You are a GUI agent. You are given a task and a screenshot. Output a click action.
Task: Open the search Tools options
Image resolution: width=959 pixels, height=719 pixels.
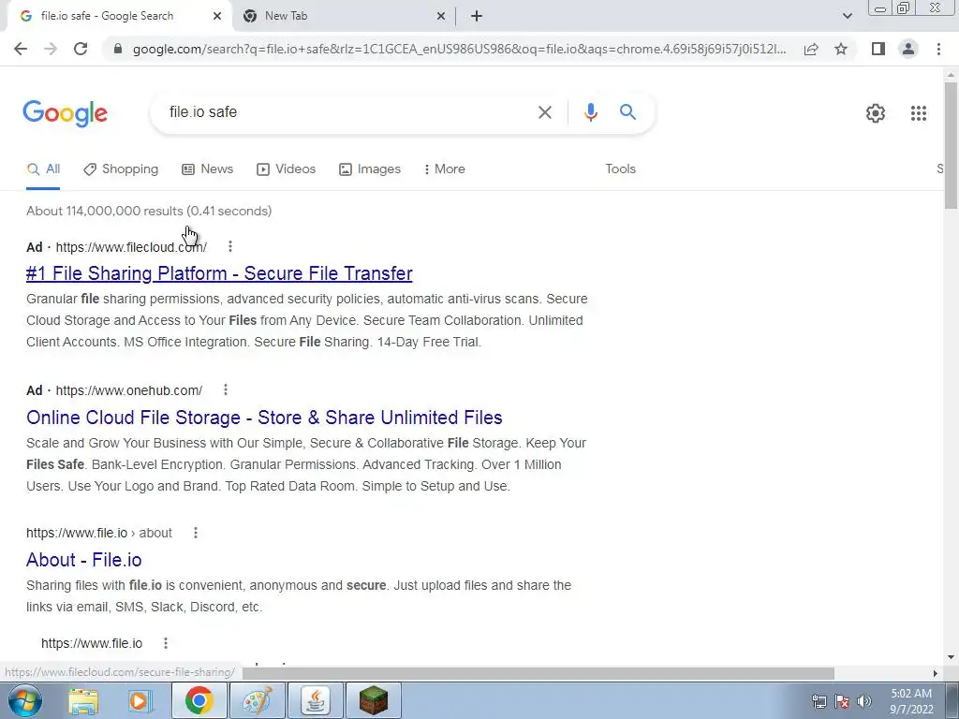(620, 169)
